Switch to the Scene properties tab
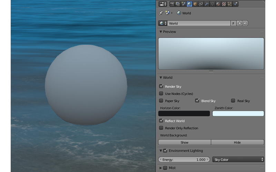The image size is (276, 172). pos(184,4)
